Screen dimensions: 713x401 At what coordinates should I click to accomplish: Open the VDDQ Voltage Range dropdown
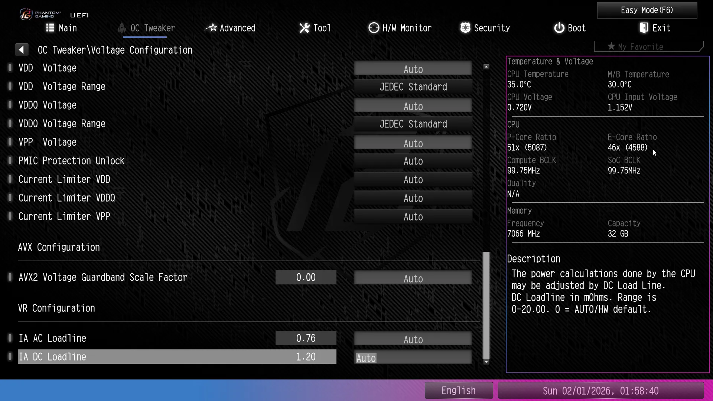(413, 124)
